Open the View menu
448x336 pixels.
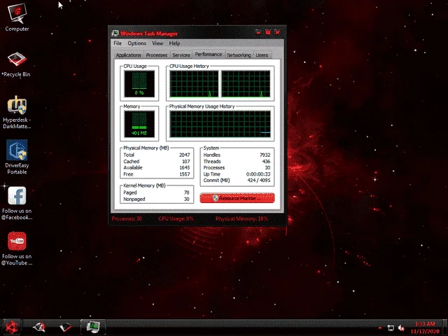click(x=157, y=43)
